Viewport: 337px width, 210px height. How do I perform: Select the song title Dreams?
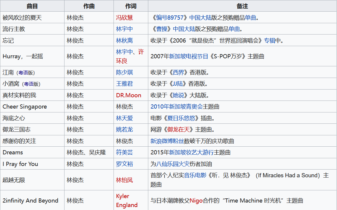pos(13,152)
